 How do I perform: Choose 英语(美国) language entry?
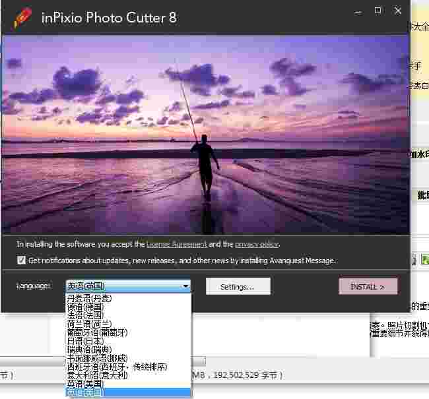(128, 384)
